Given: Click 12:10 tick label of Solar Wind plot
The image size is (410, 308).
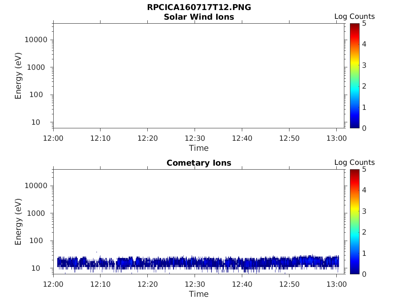Looking at the screenshot, I should point(100,138).
